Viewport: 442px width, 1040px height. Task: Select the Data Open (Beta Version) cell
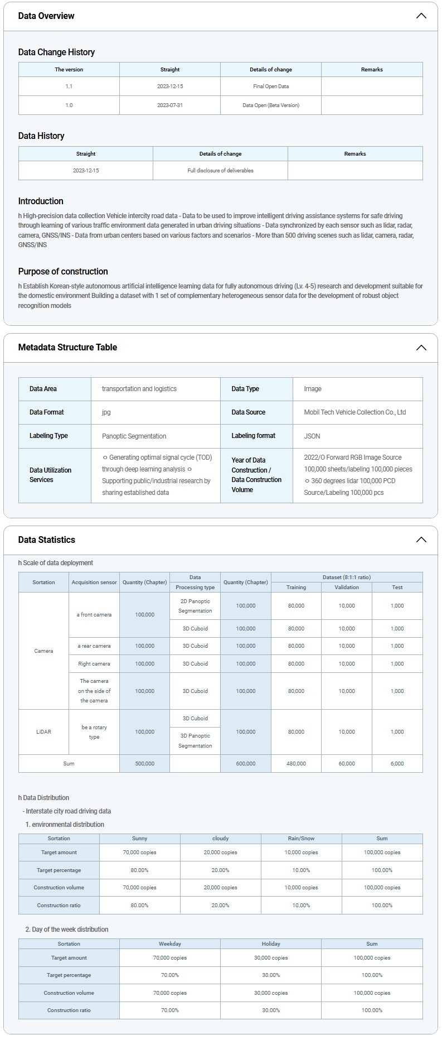pyautogui.click(x=270, y=105)
